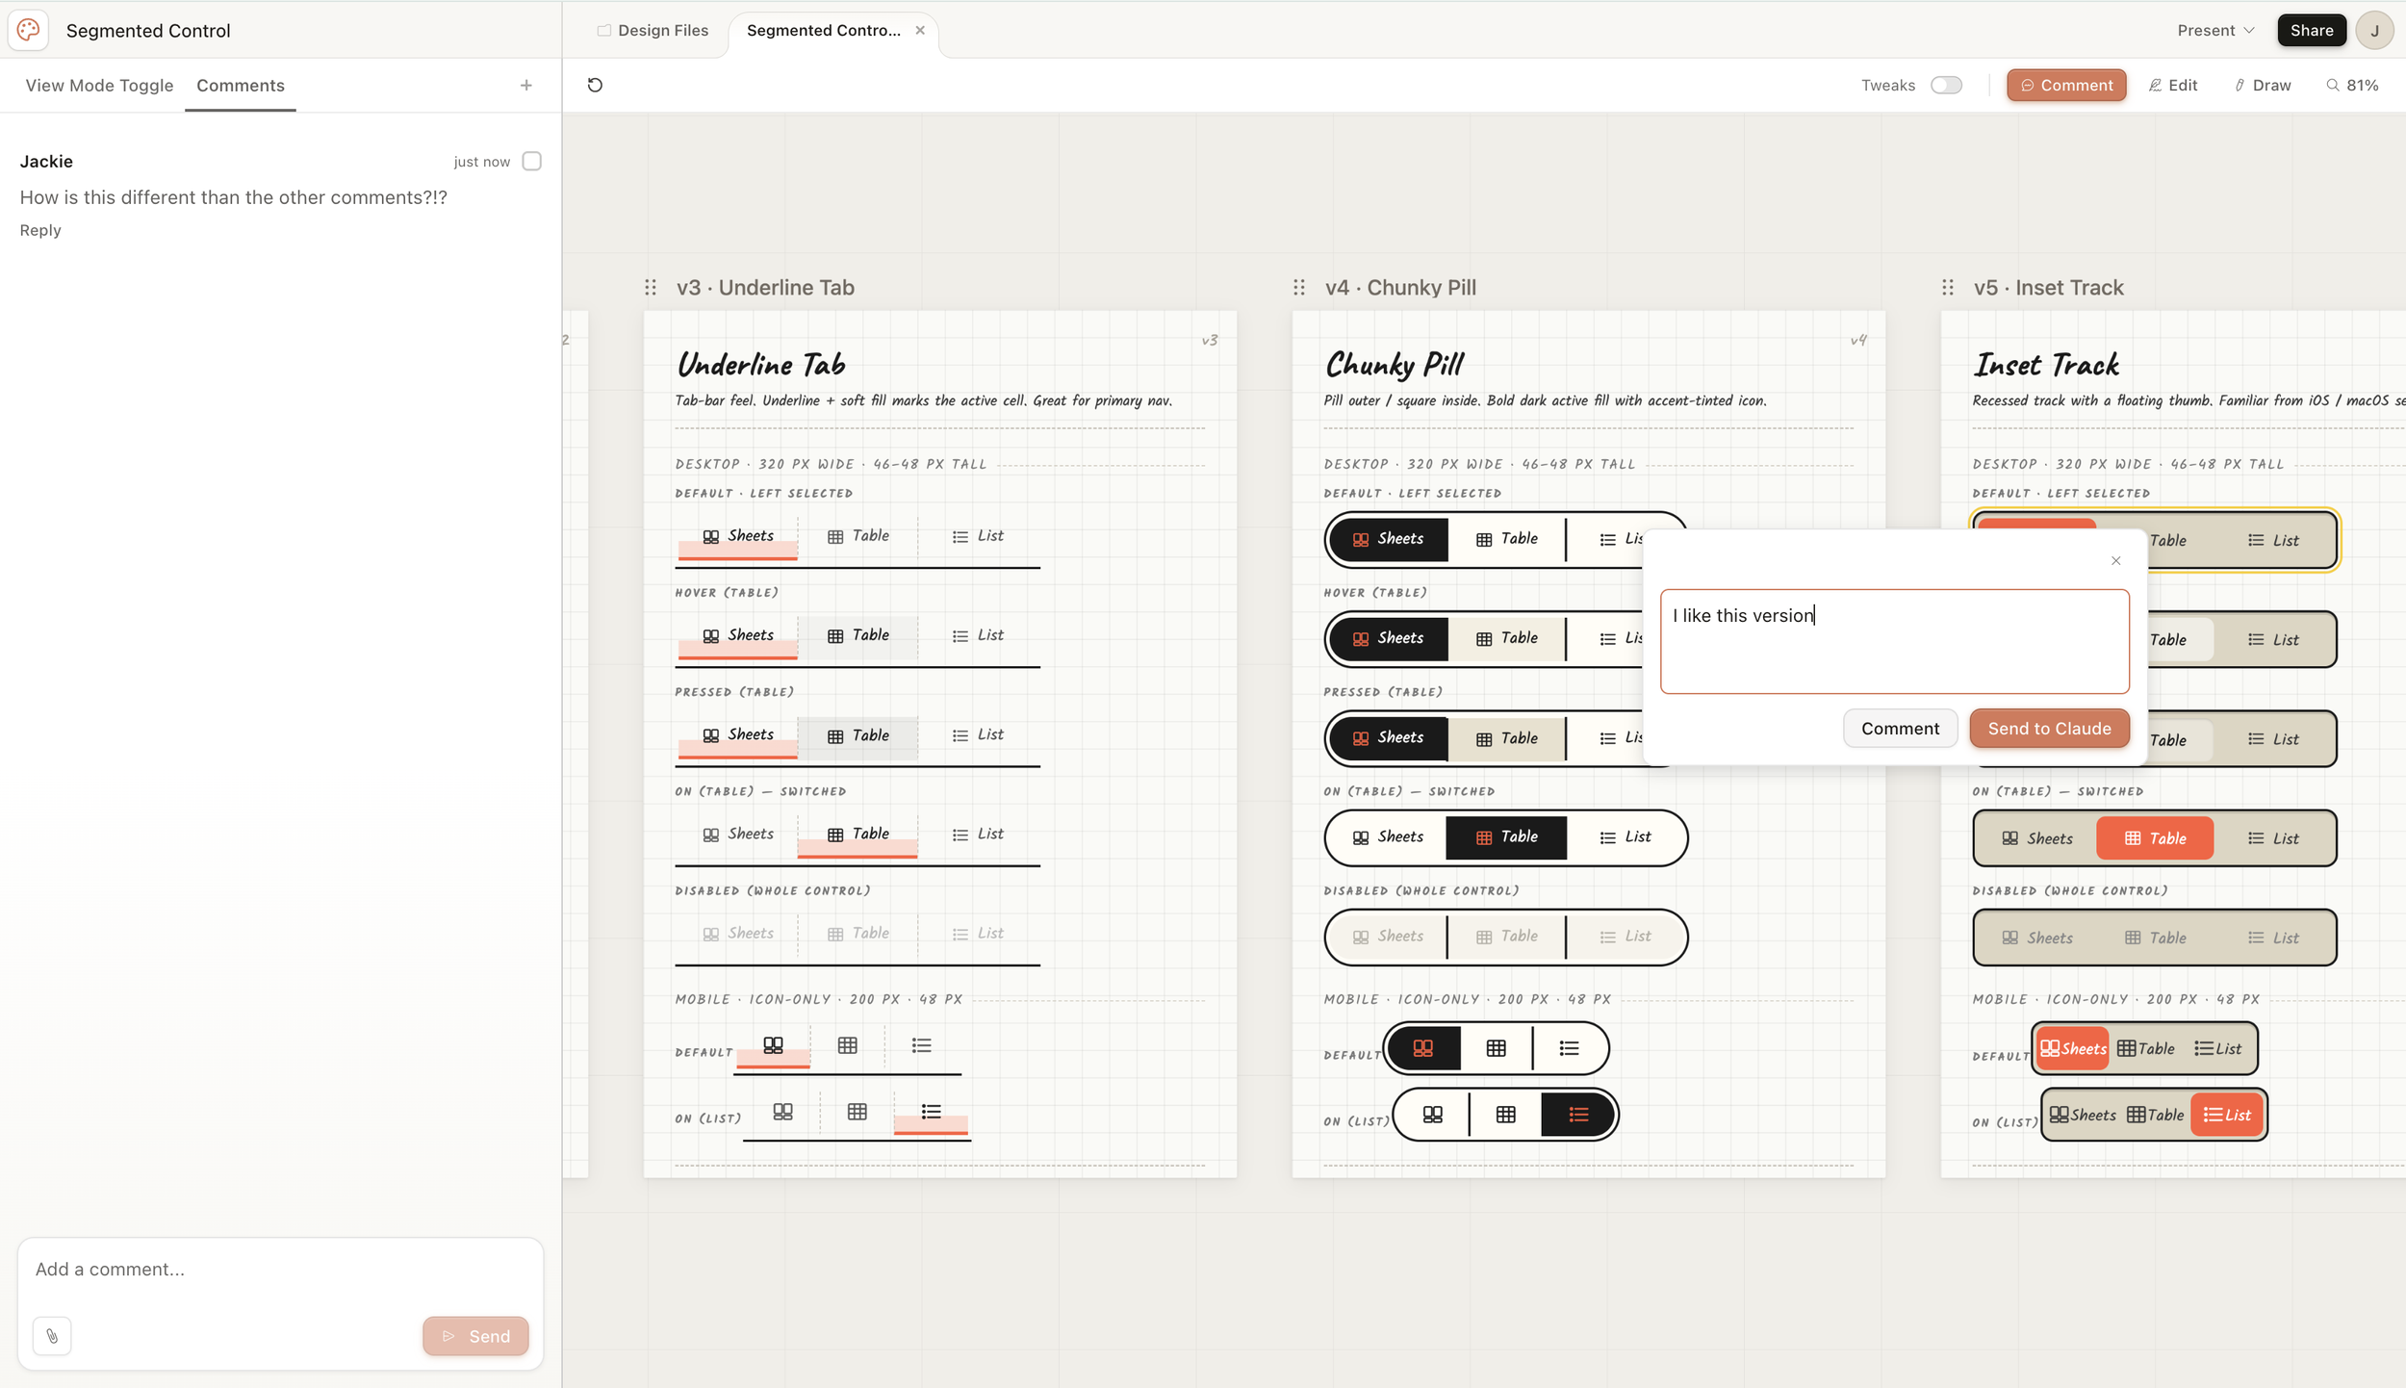Click the attachment paperclip icon

point(52,1336)
